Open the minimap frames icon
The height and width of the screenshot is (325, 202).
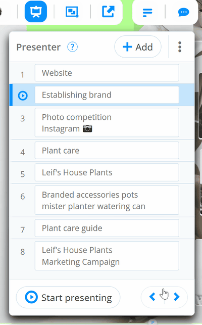[72, 12]
